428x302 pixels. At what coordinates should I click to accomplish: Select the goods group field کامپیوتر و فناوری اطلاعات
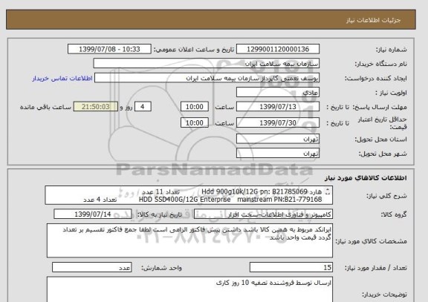263,214
